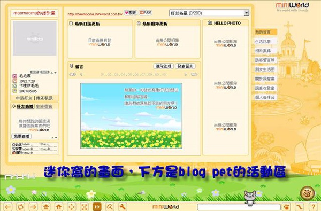Open 相片集錦 in the side menu
This screenshot has width=321, height=211.
click(x=265, y=51)
